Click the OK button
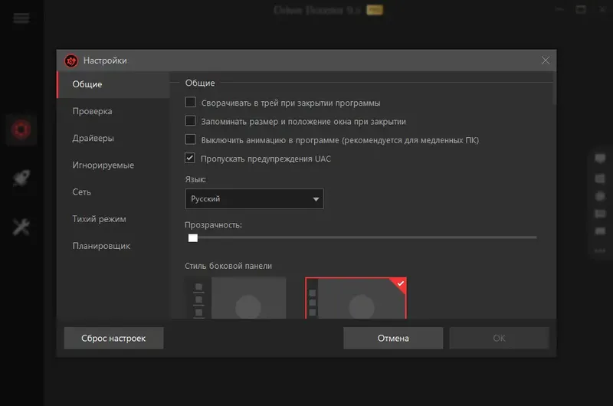This screenshot has height=406, width=613. coord(500,338)
